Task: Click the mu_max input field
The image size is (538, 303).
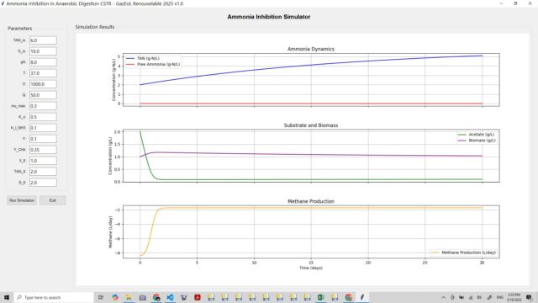Action: tap(43, 106)
